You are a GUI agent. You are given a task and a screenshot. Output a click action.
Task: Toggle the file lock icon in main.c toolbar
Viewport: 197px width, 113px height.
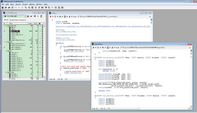tap(70, 16)
